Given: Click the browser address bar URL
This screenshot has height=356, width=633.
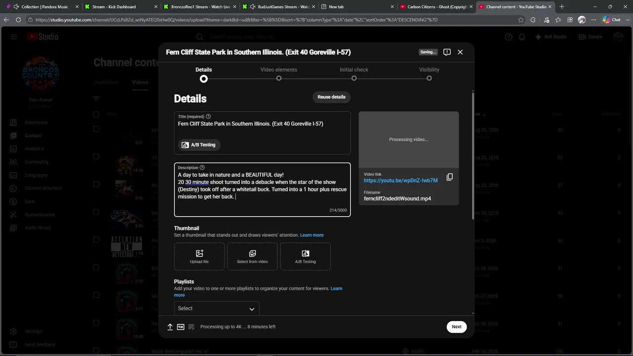Looking at the screenshot, I should pyautogui.click(x=236, y=20).
